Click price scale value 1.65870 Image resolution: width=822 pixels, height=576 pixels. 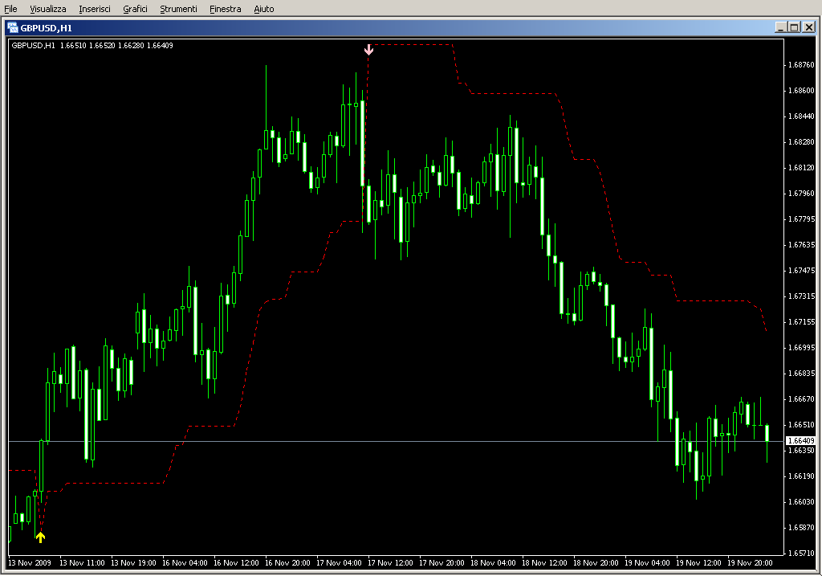pyautogui.click(x=802, y=527)
